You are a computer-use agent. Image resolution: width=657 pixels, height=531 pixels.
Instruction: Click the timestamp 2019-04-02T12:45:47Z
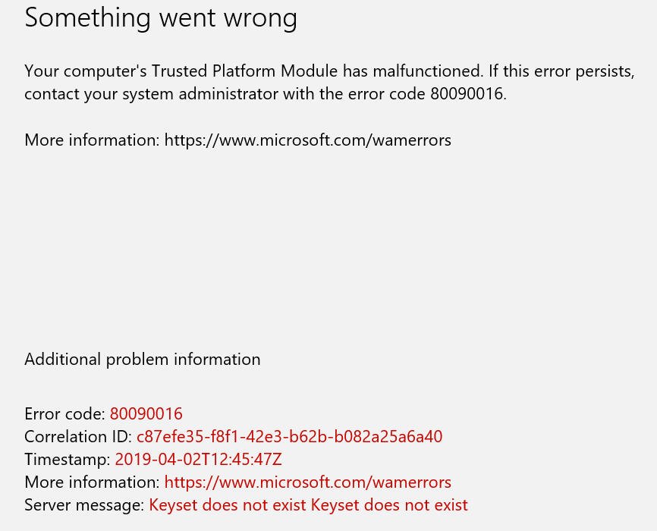click(198, 460)
